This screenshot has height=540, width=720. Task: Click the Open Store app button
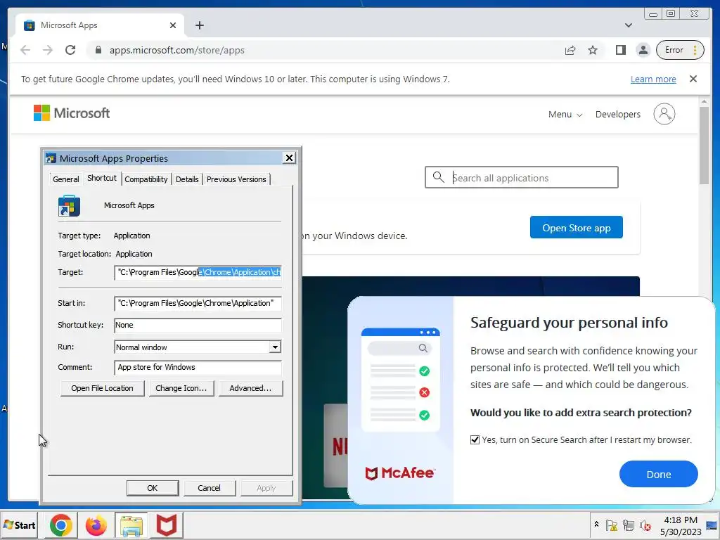[577, 227]
